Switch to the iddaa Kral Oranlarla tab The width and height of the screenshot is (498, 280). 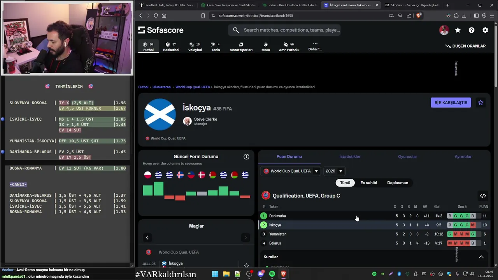click(289, 5)
